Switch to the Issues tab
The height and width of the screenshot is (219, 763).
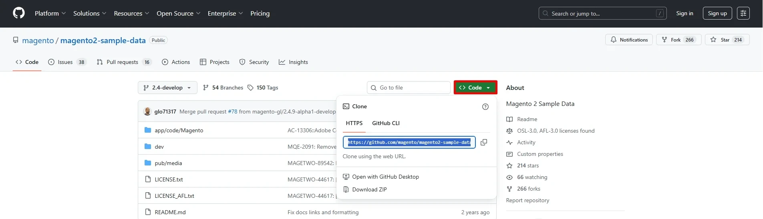(67, 62)
